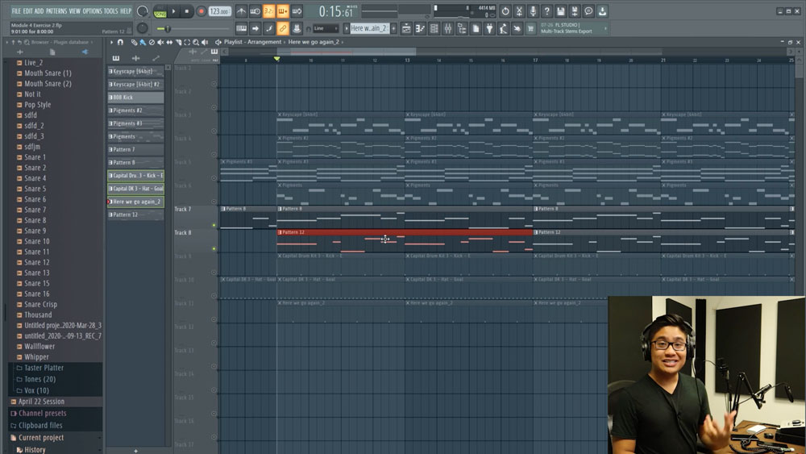Select the Mute tool in playlist toolbar
The height and width of the screenshot is (454, 806).
point(161,42)
